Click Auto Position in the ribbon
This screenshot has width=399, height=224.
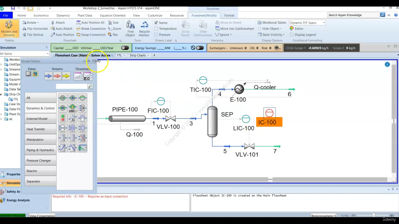pyautogui.click(x=62, y=35)
